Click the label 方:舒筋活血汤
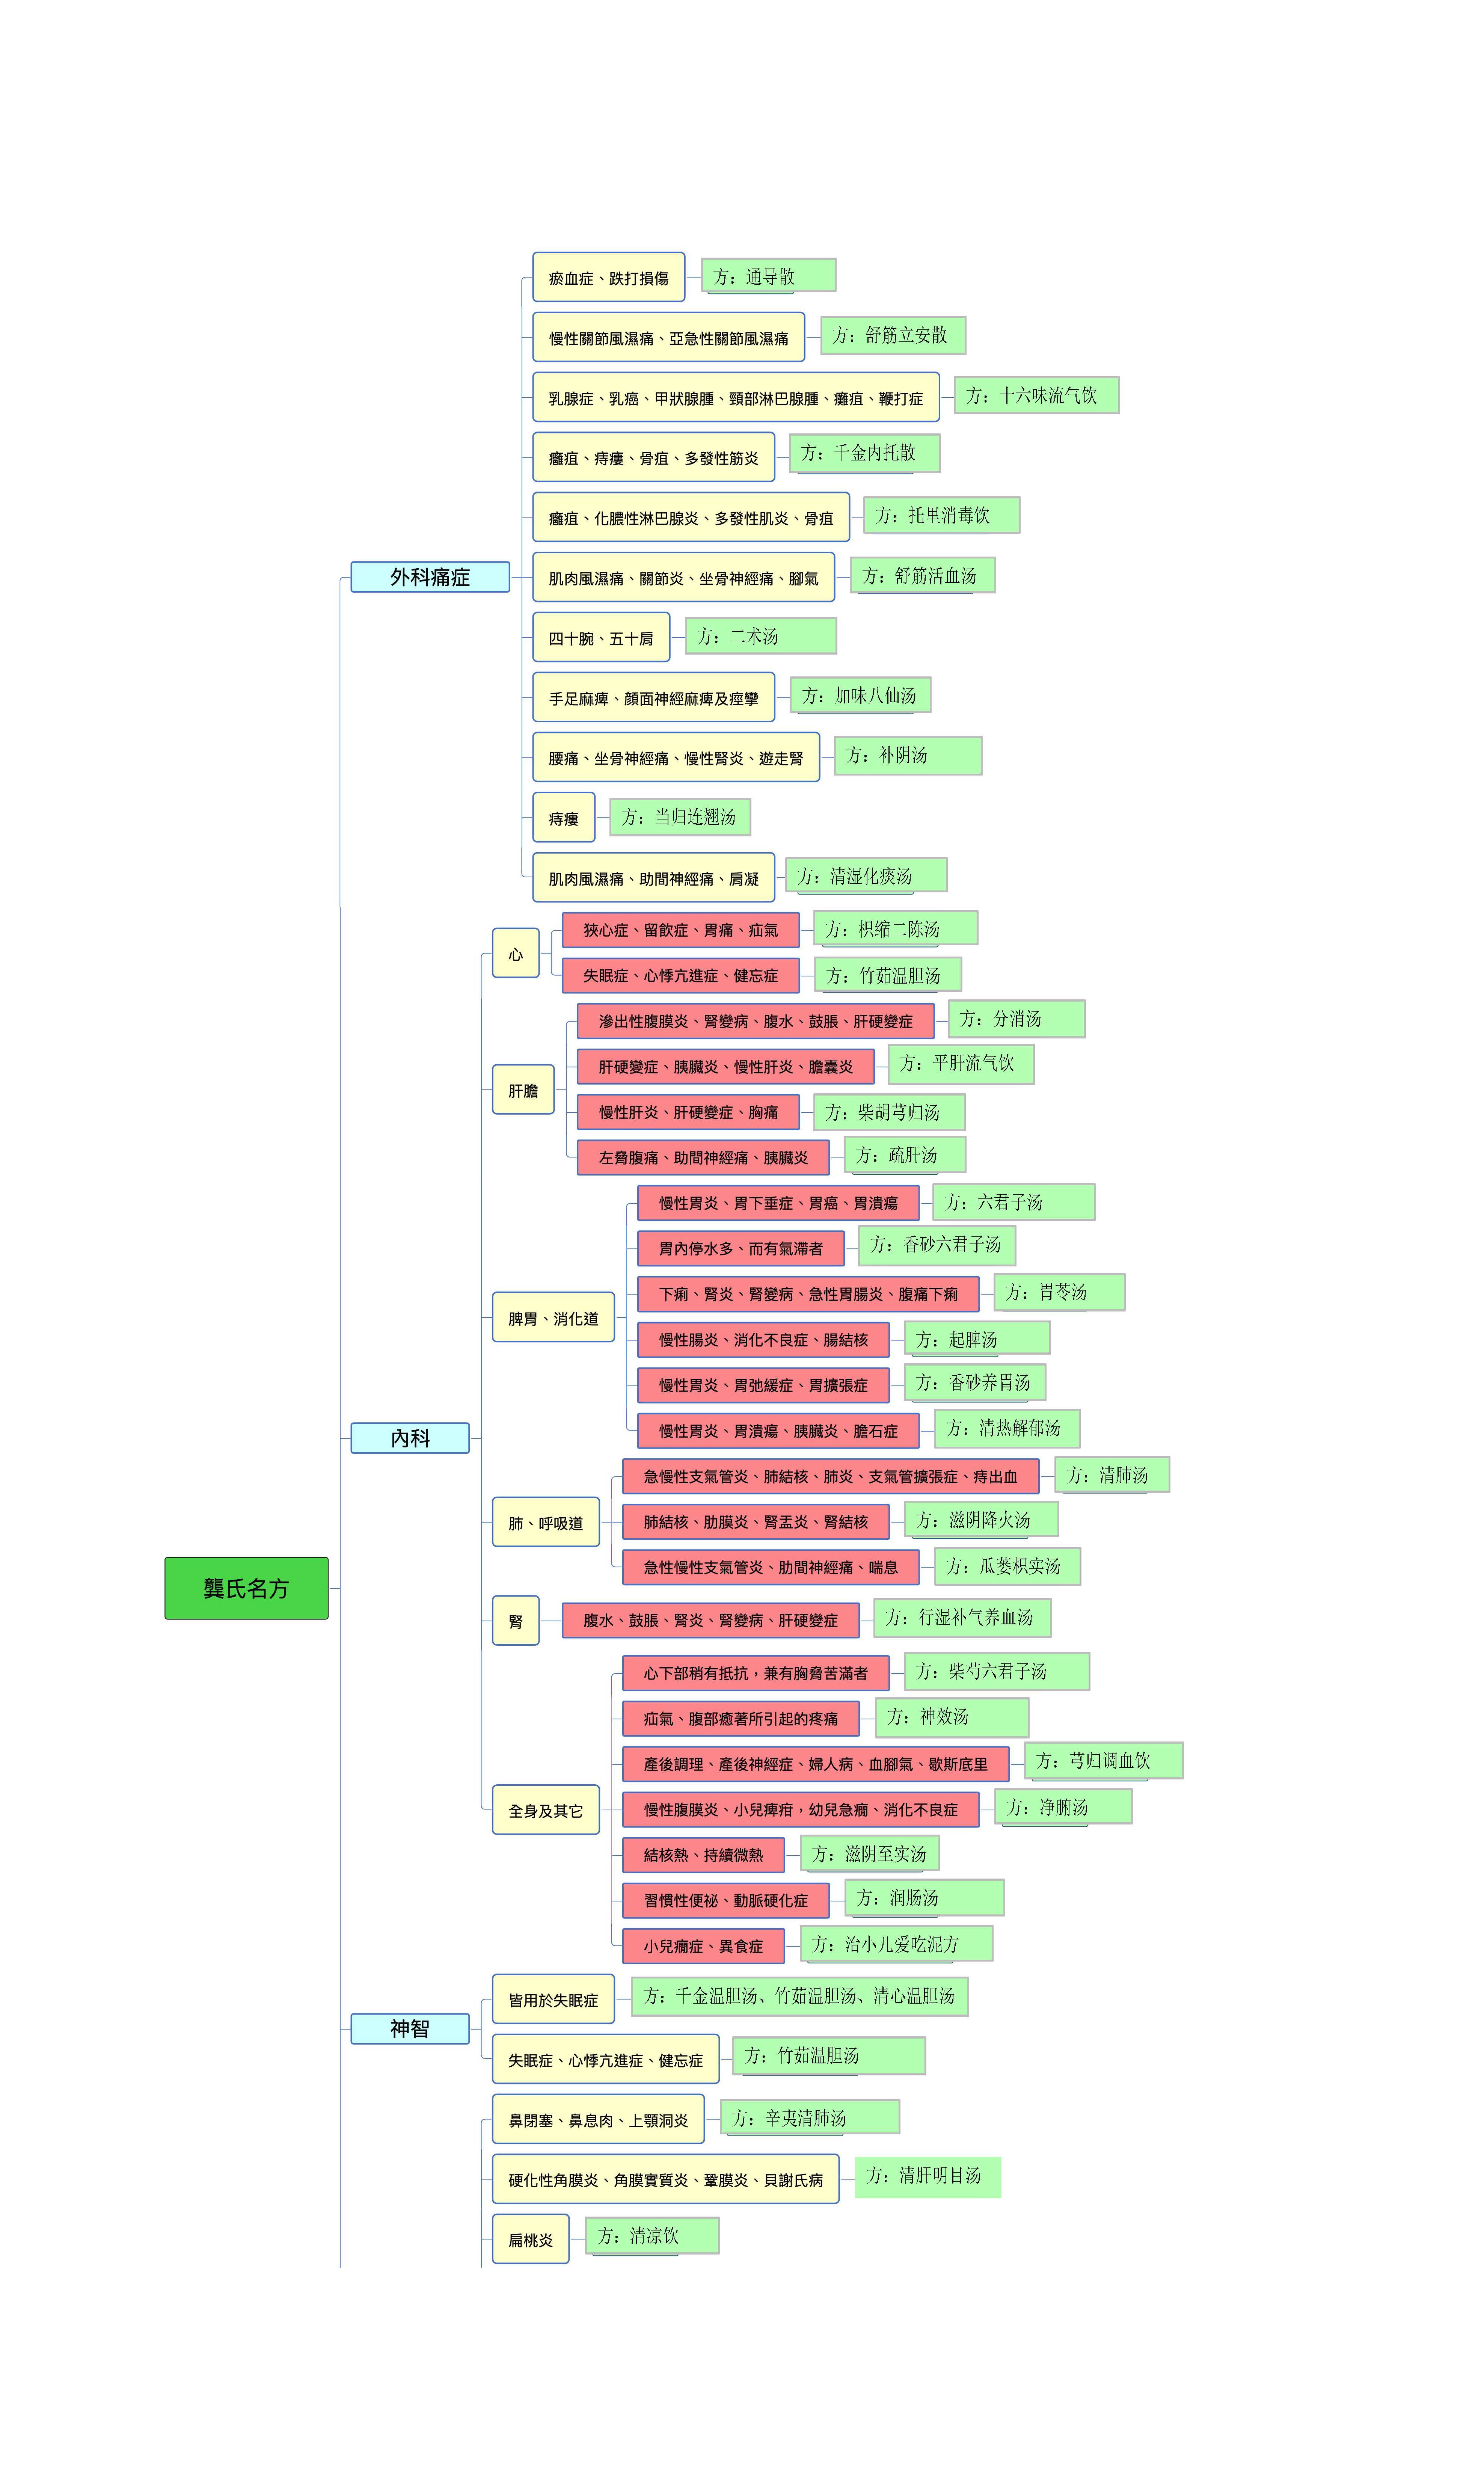This screenshot has width=1484, height=2490. (923, 575)
